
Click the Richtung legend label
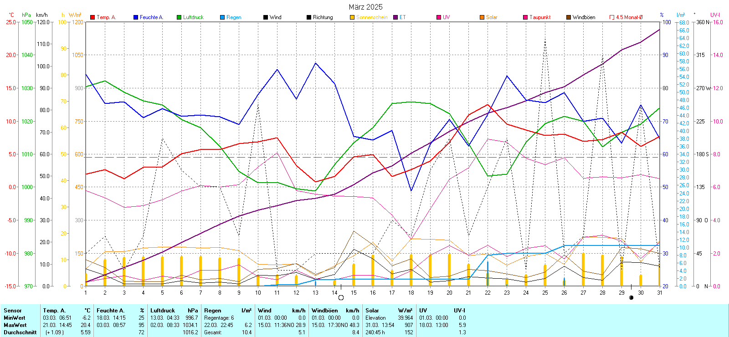tap(323, 17)
